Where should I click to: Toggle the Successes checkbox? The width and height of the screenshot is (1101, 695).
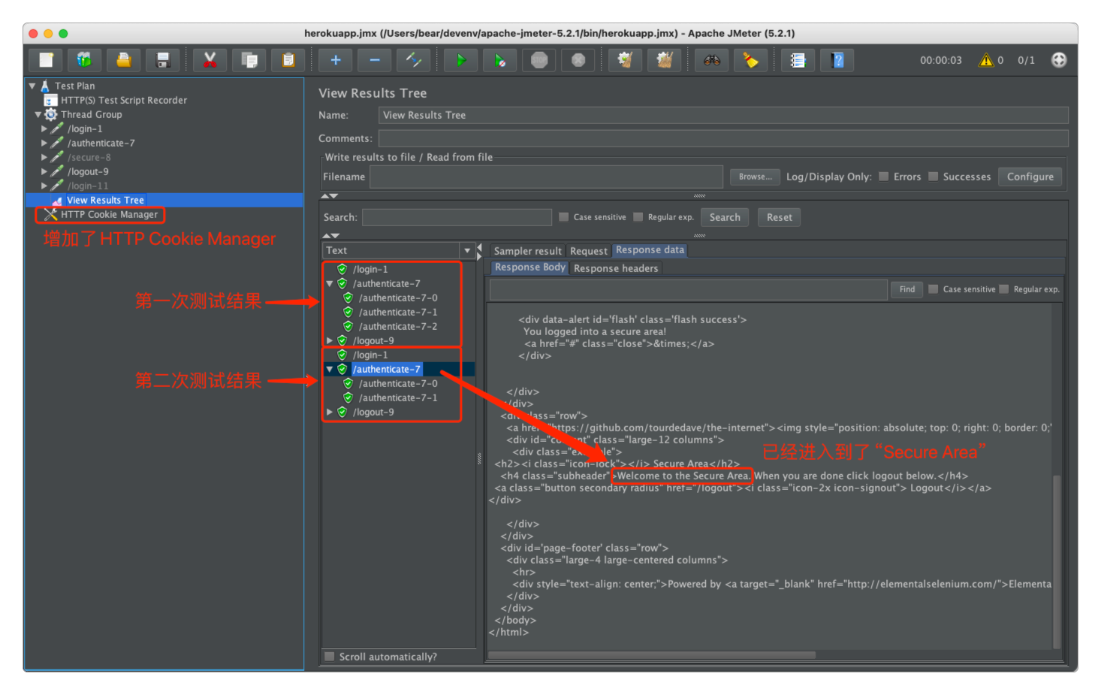(934, 177)
